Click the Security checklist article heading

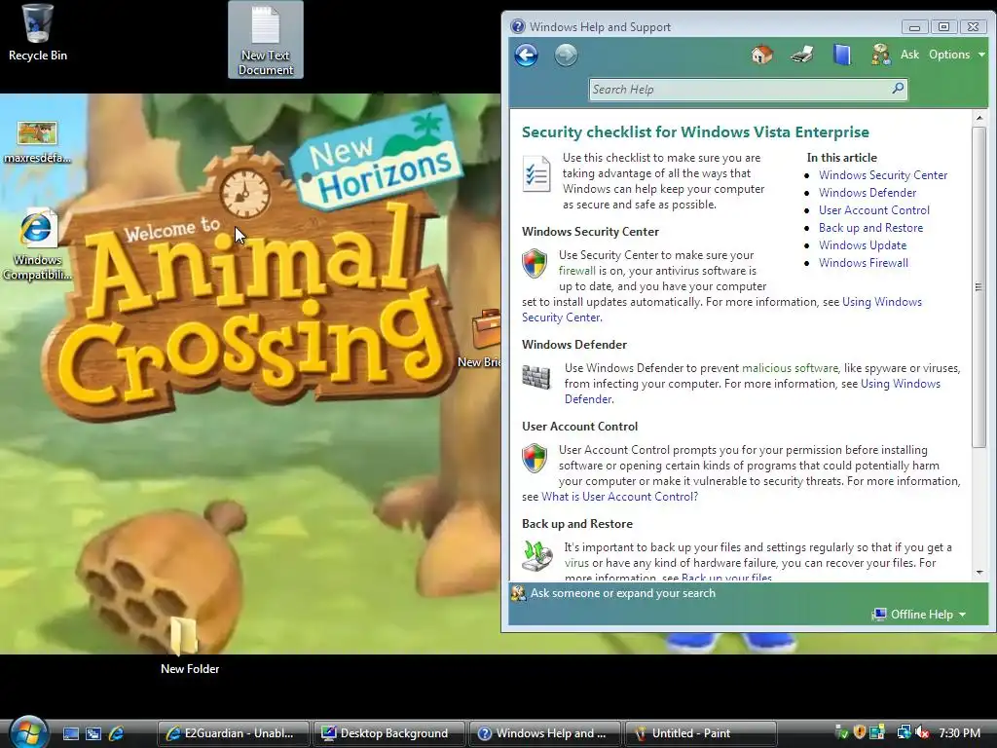coord(695,132)
